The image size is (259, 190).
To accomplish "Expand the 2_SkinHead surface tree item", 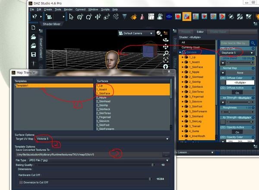I will click(x=183, y=77).
